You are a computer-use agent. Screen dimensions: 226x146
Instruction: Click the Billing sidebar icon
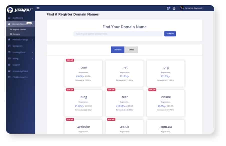9,59
